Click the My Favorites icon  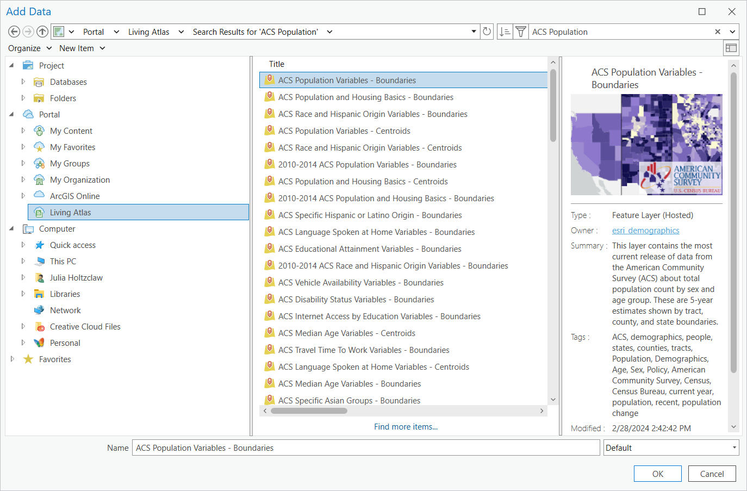[39, 147]
